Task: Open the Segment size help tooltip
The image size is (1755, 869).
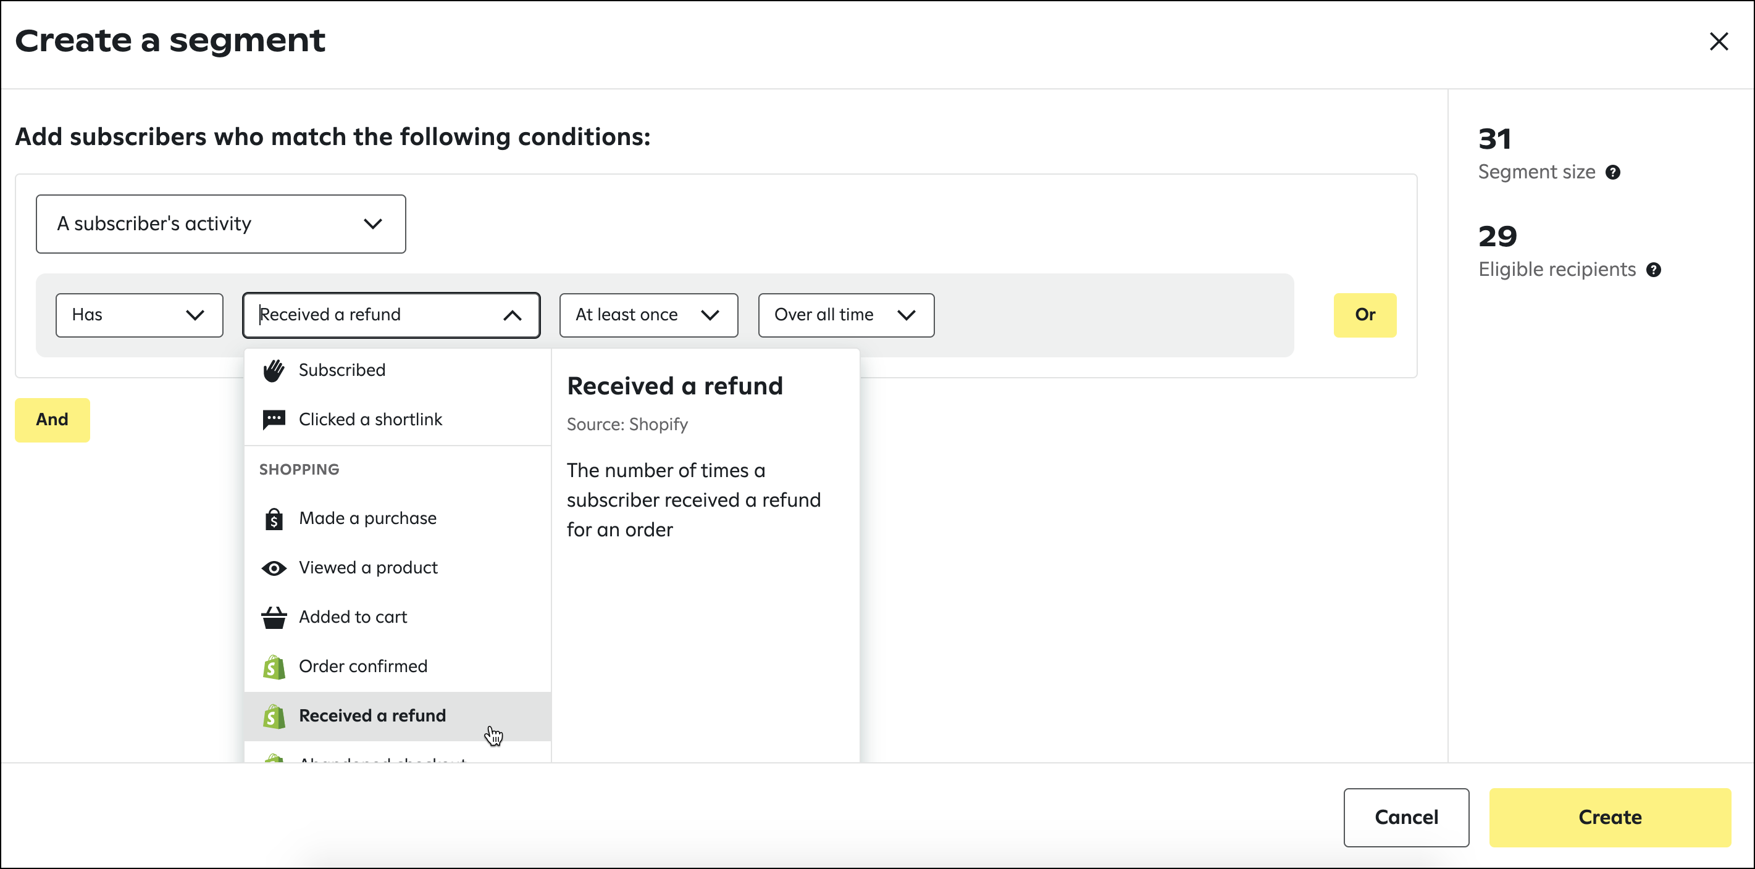Action: 1614,172
